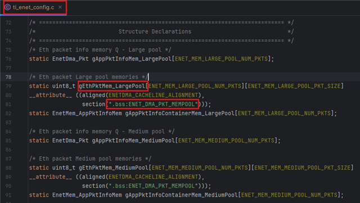Click gAppPktInfoContainerMem_MediumPool on line 91
The height and width of the screenshot is (203, 360).
point(181,195)
